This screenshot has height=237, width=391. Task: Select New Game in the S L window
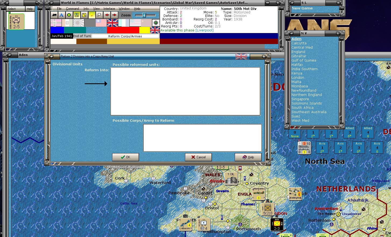(302, 8)
